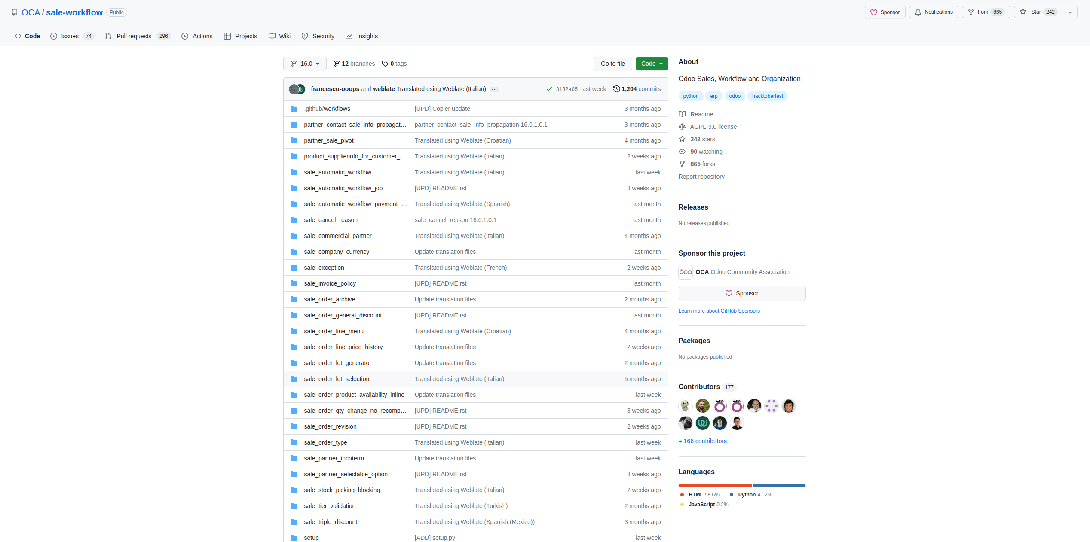Screen dimensions: 1090x542
Task: Open the folder icon for sale_exception
Action: click(x=294, y=268)
